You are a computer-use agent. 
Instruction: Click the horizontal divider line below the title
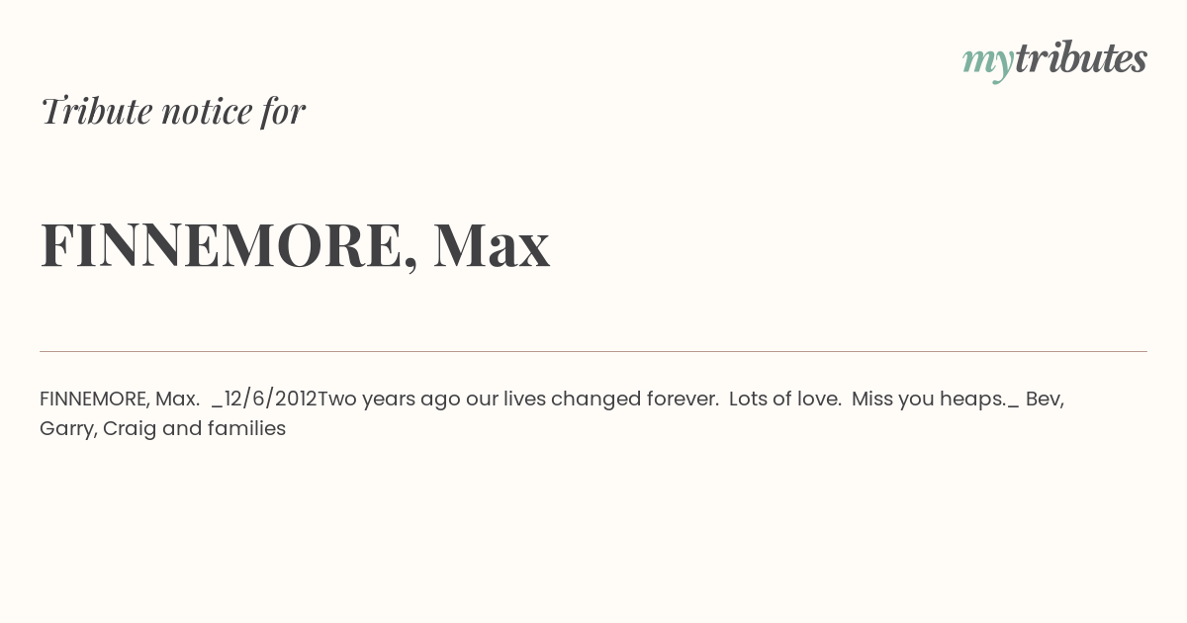593,351
